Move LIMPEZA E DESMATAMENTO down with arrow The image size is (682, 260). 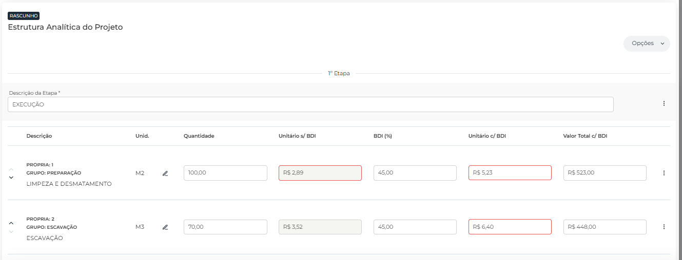click(x=11, y=178)
